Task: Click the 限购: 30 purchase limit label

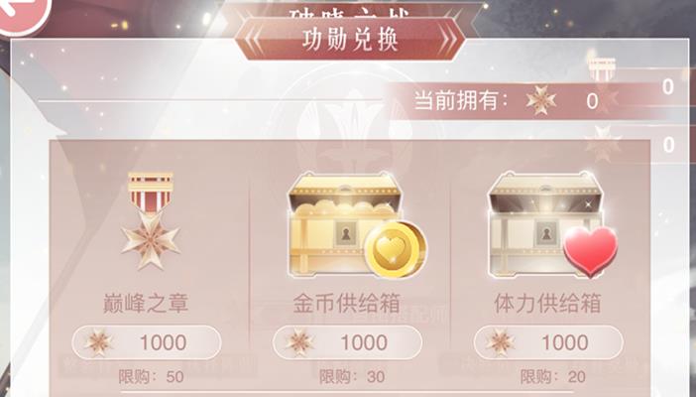Action: coord(352,377)
